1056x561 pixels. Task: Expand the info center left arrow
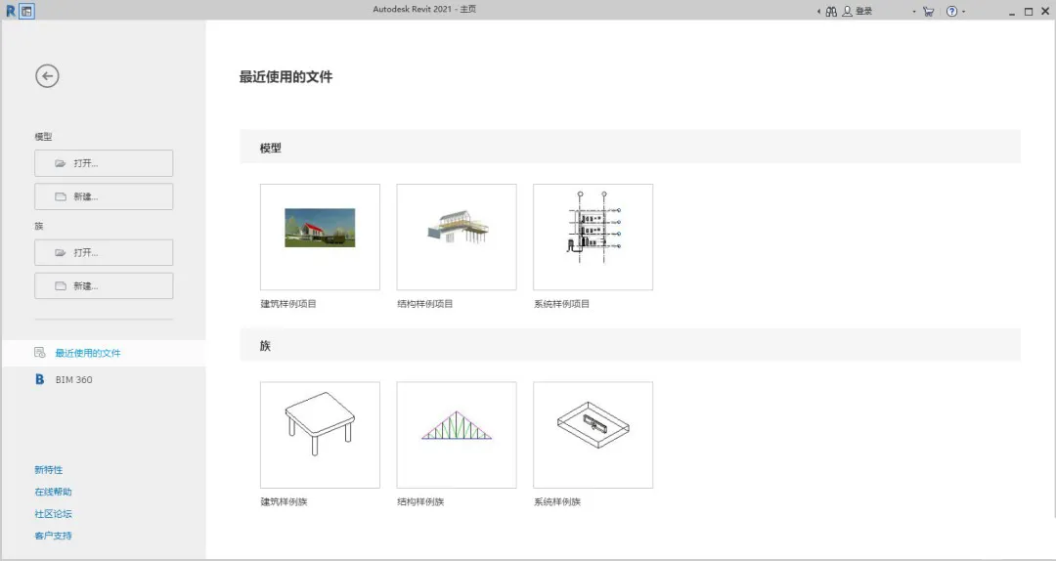point(818,12)
